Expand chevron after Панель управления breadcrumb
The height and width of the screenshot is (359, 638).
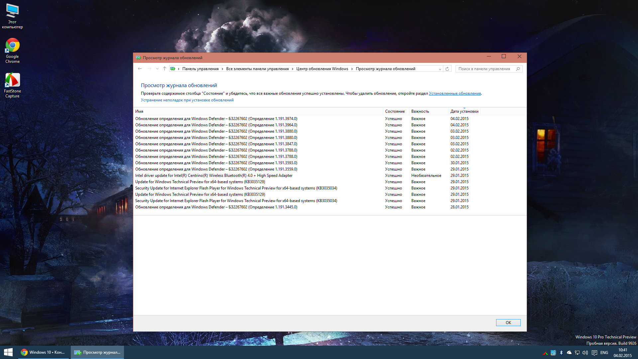point(223,69)
